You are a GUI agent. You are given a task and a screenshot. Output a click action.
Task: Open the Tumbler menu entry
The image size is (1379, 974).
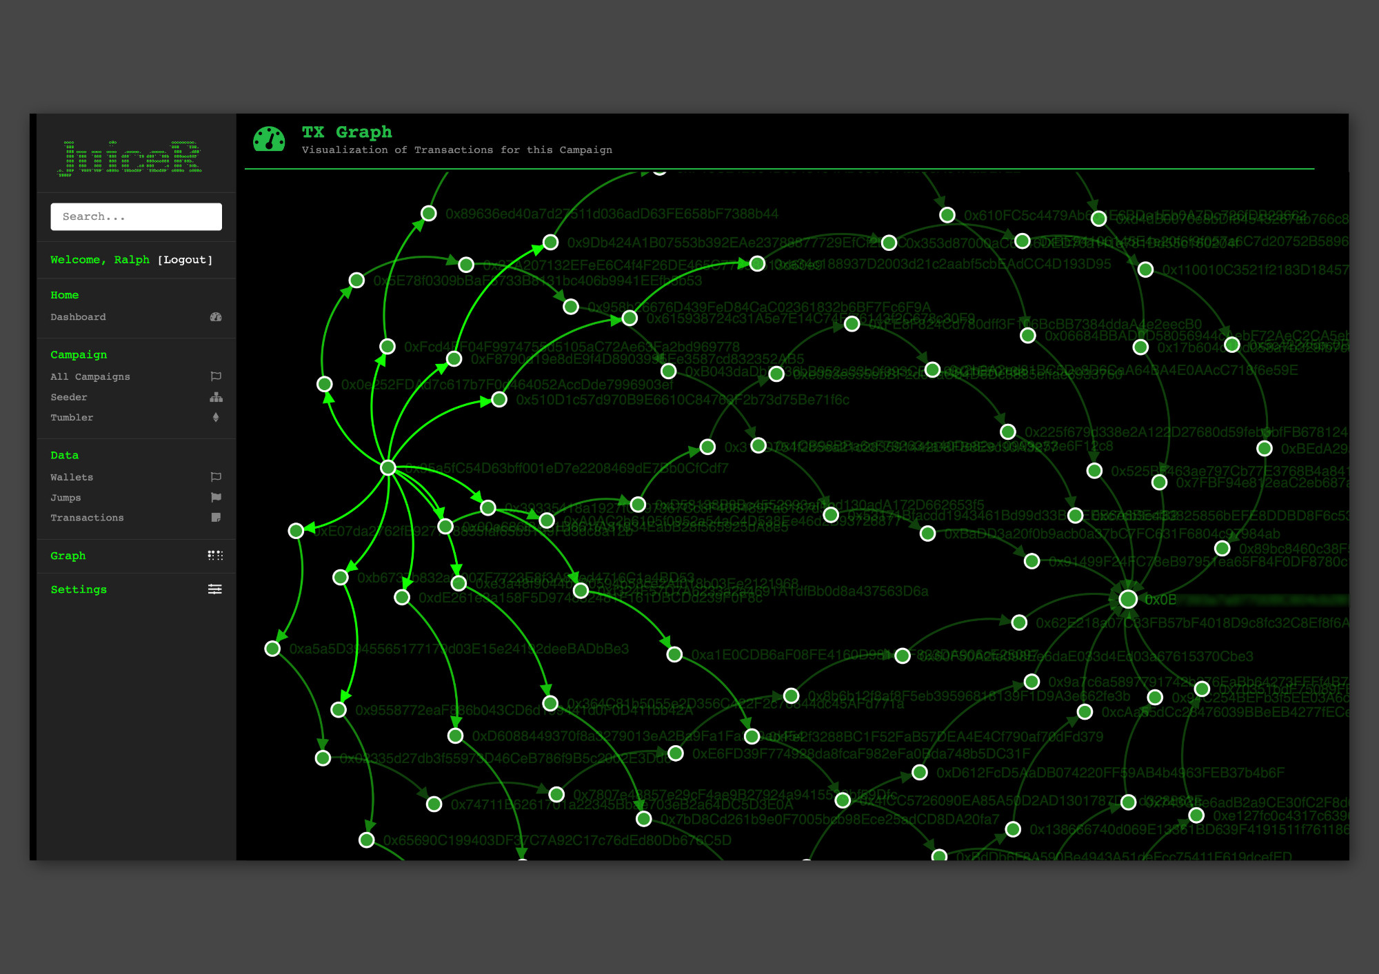[x=72, y=417]
